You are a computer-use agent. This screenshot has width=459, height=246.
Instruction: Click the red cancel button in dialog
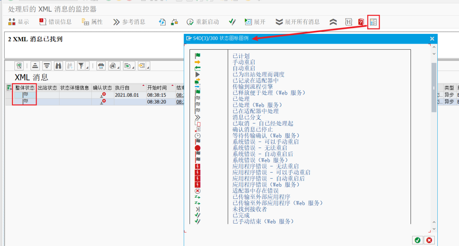[429, 240]
